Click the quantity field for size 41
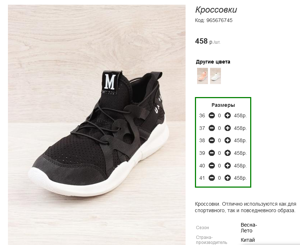 pos(219,178)
